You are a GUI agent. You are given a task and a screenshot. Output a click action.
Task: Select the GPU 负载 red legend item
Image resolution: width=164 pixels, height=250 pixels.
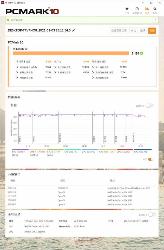click(125, 151)
